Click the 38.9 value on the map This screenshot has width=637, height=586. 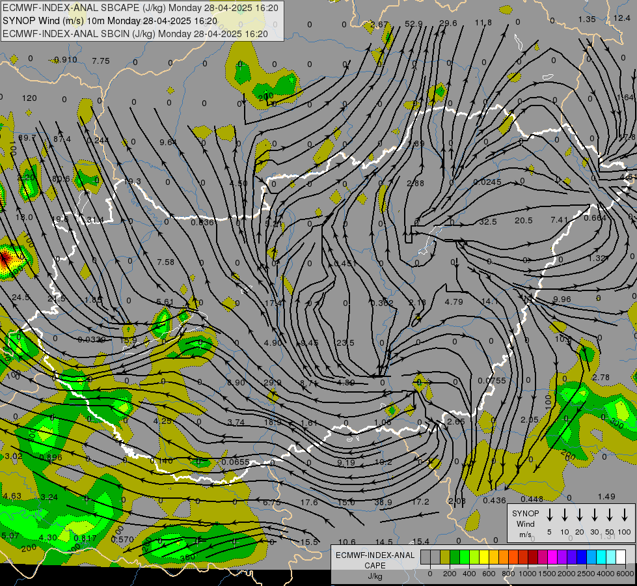click(383, 502)
